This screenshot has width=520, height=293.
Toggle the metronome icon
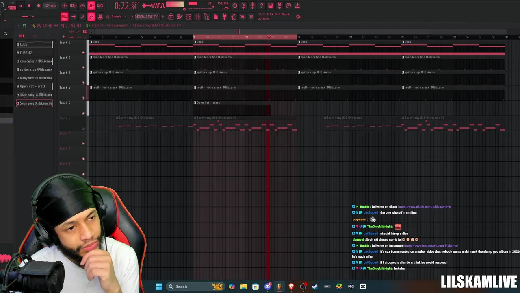click(x=65, y=6)
